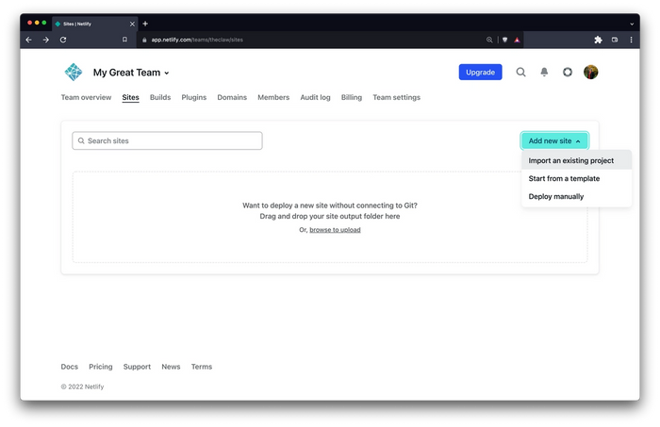660x427 pixels.
Task: Open the Members tab
Action: pyautogui.click(x=273, y=97)
